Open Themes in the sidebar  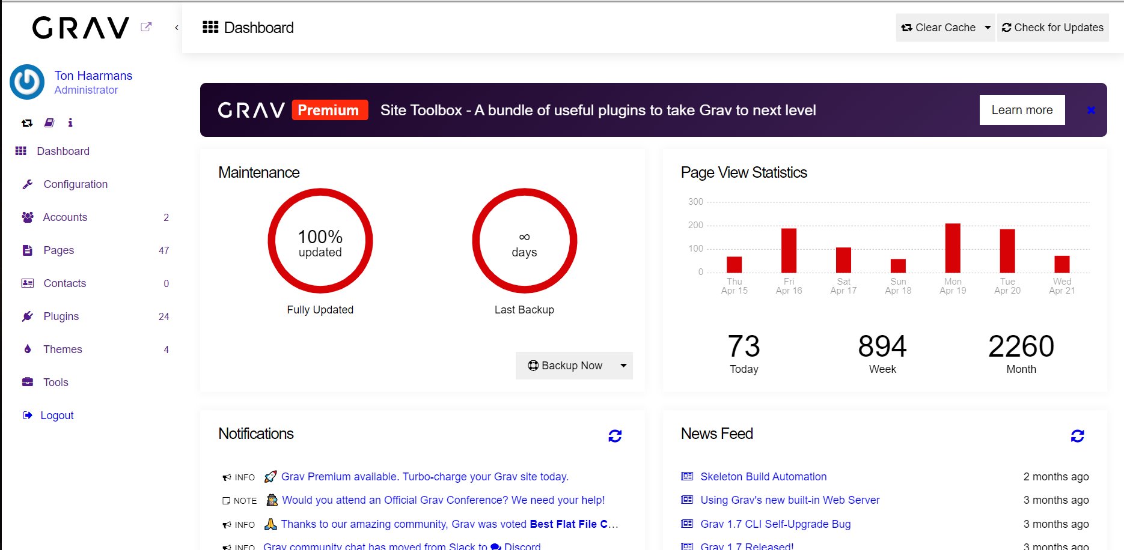pyautogui.click(x=63, y=349)
